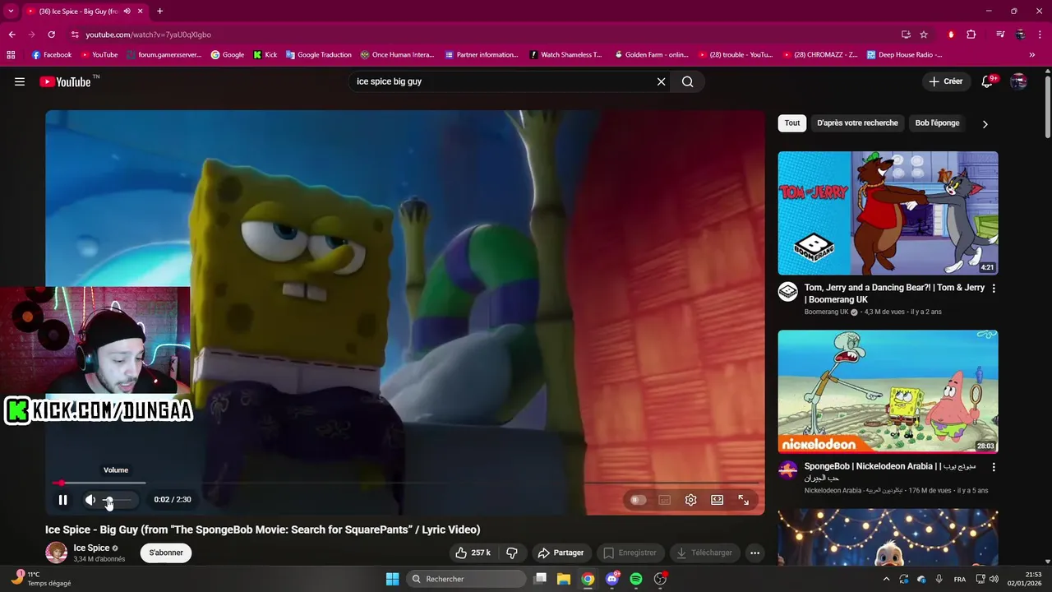The image size is (1052, 592).
Task: Pause the video with the pause button
Action: (62, 499)
